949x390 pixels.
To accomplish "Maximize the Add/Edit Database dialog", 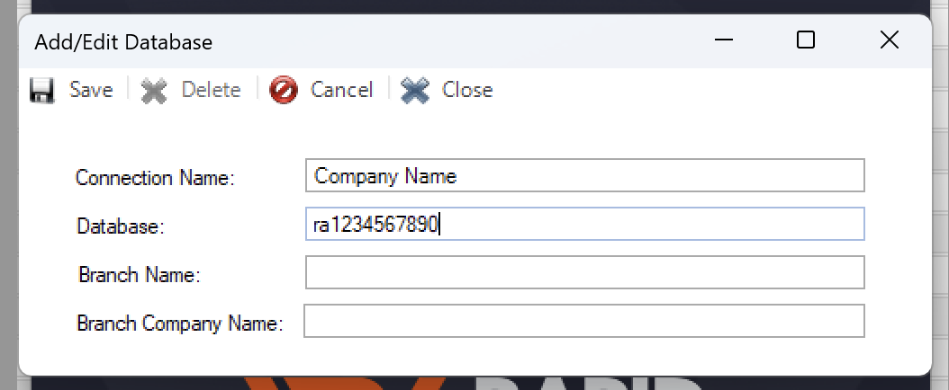I will click(x=806, y=40).
